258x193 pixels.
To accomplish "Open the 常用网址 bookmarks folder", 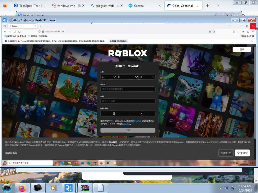I will [x=33, y=36].
